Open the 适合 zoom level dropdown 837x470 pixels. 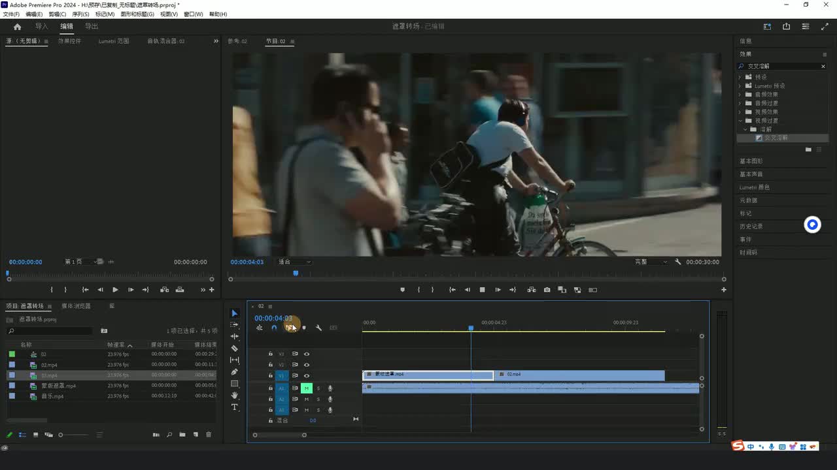294,262
